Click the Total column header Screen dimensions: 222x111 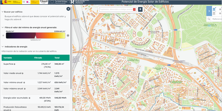coord(57,58)
